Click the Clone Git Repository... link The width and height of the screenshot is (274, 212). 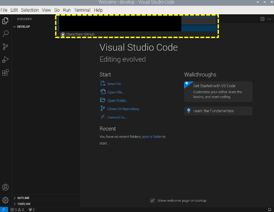tap(124, 109)
